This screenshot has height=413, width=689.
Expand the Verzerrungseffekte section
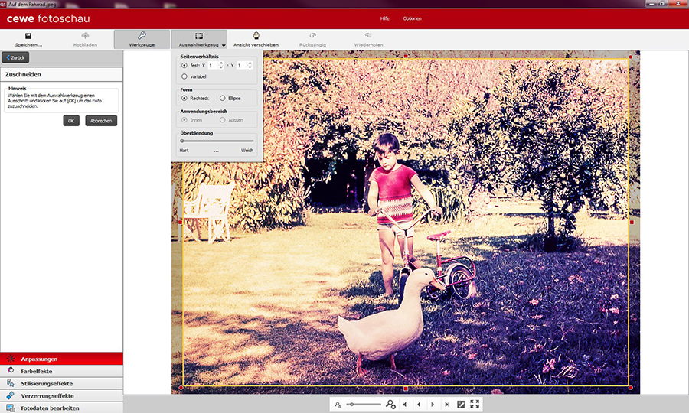coord(61,395)
